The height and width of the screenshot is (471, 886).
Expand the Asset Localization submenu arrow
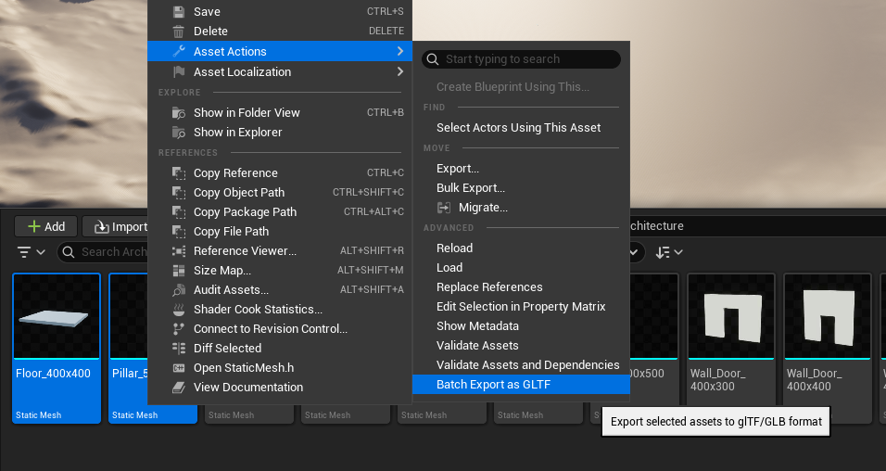399,72
